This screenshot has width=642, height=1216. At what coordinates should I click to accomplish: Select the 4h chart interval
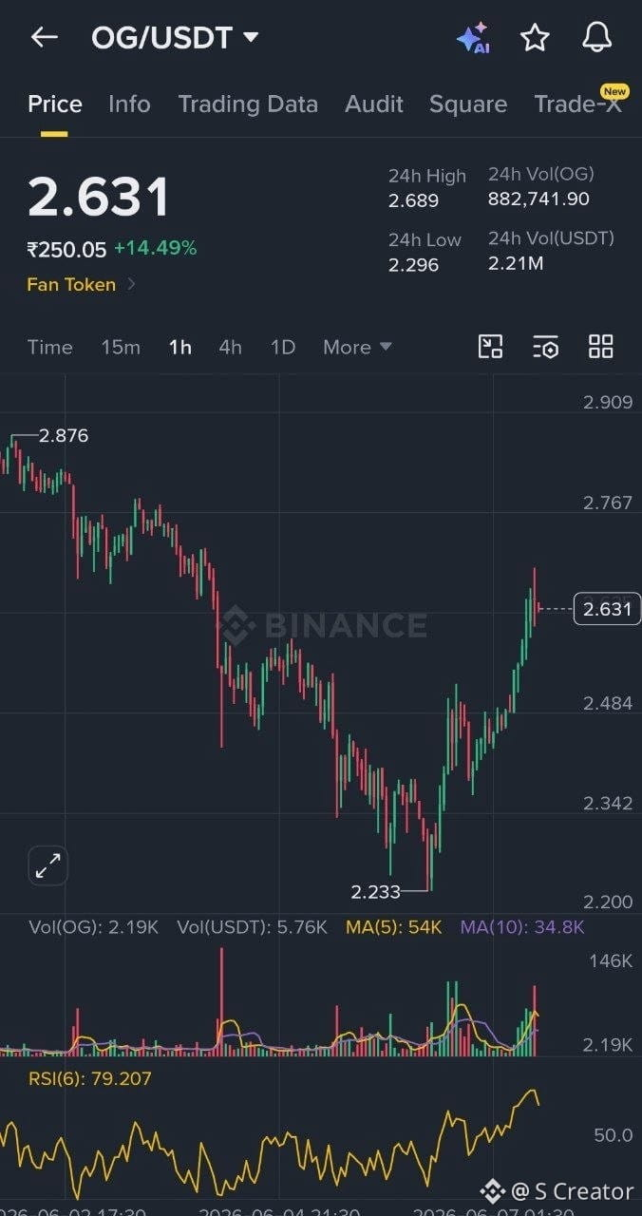click(230, 347)
